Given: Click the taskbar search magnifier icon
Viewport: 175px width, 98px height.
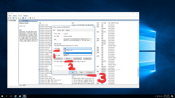Looking at the screenshot, I should (6, 96).
